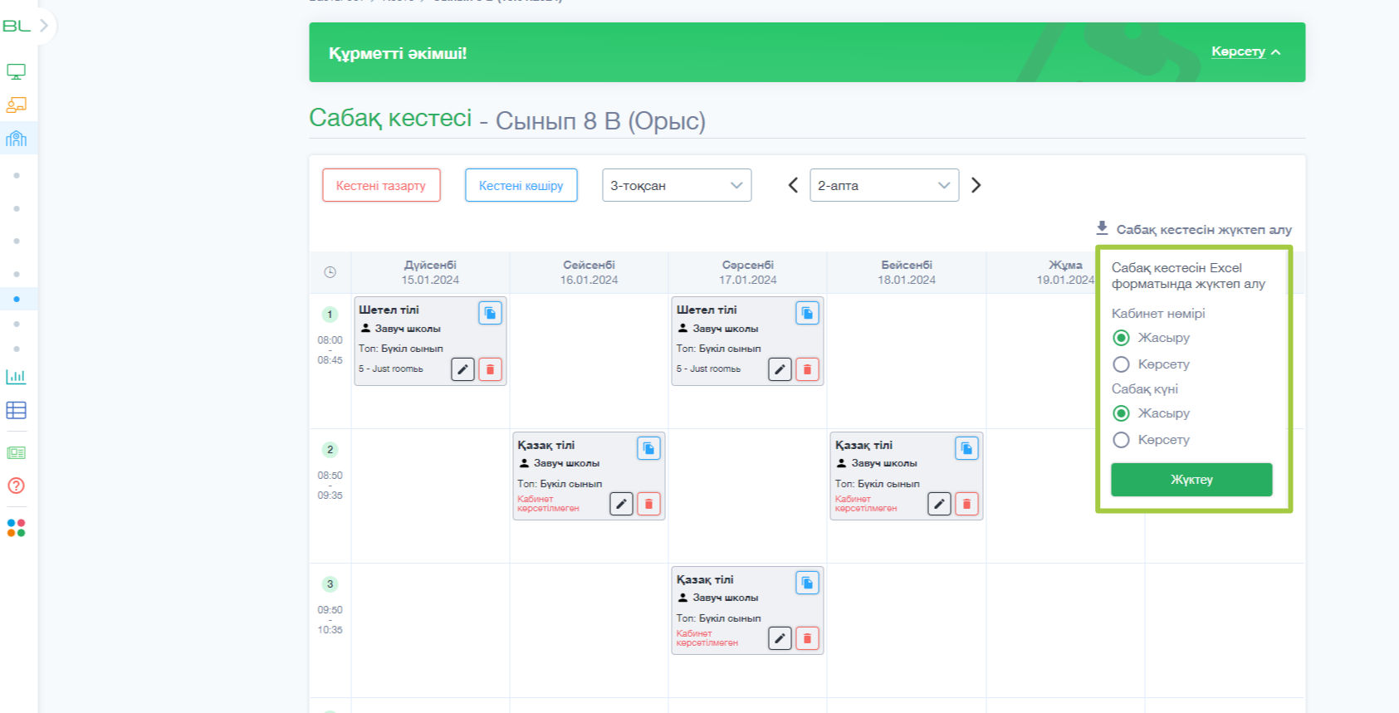Image resolution: width=1399 pixels, height=713 pixels.
Task: Open the 2-апта week dropdown
Action: tap(883, 185)
